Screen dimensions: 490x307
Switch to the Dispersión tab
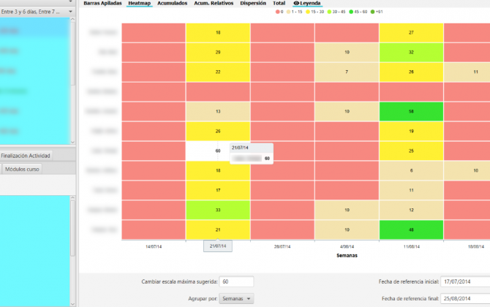click(x=253, y=3)
